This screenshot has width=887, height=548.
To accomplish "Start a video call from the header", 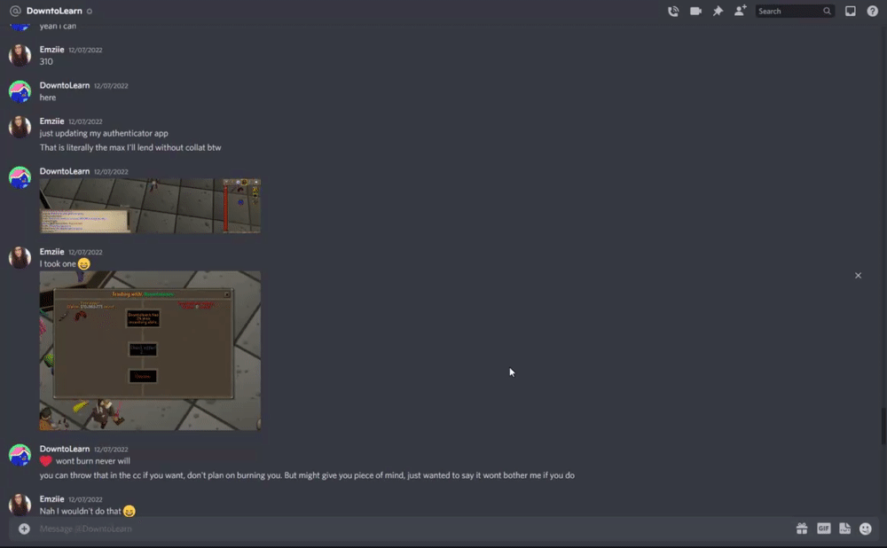I will point(695,12).
